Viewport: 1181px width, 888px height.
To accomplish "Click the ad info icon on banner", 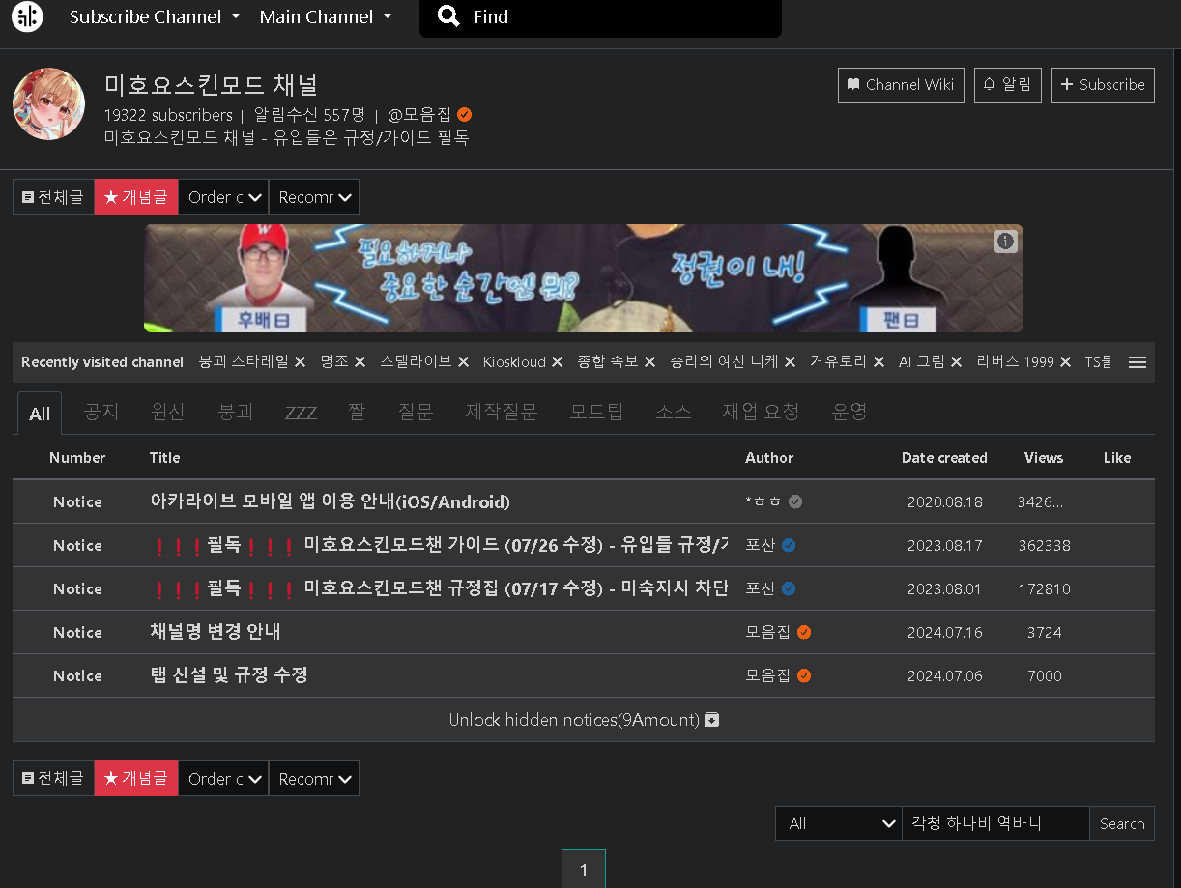I will point(1006,242).
